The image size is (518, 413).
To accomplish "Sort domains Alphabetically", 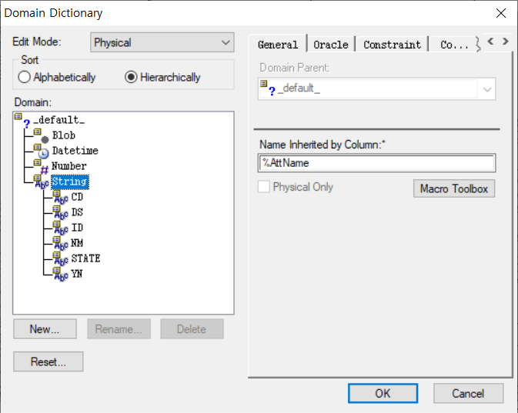I will pyautogui.click(x=57, y=77).
